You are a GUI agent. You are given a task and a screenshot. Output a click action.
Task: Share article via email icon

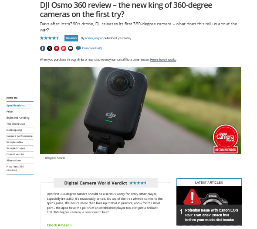[x=71, y=48]
